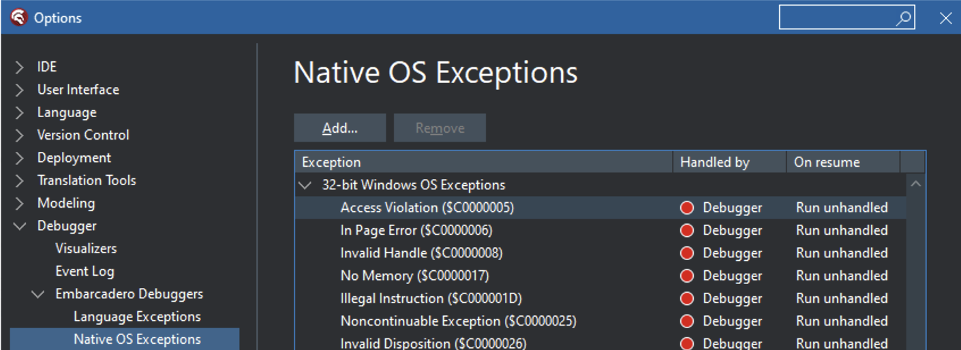Click the exceptions list scroll-up arrow

916,184
